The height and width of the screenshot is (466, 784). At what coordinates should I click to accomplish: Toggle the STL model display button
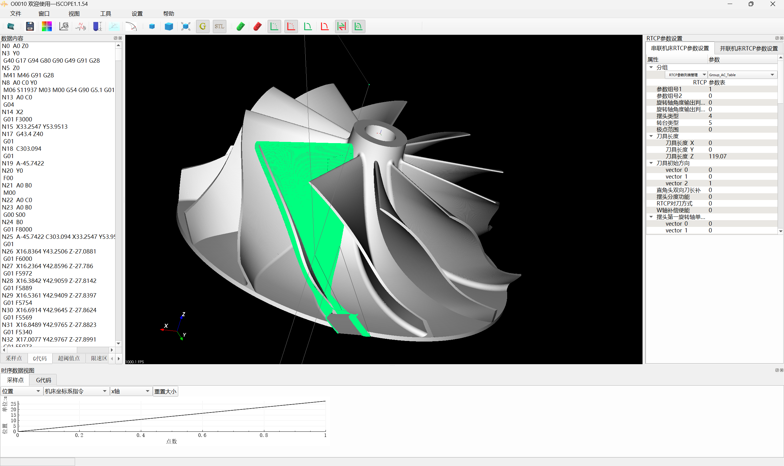[220, 26]
